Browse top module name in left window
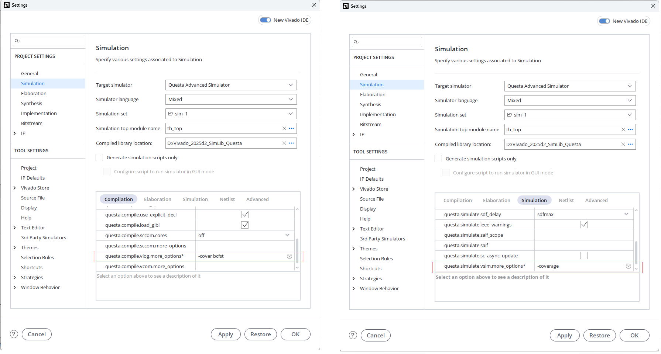 (x=291, y=128)
